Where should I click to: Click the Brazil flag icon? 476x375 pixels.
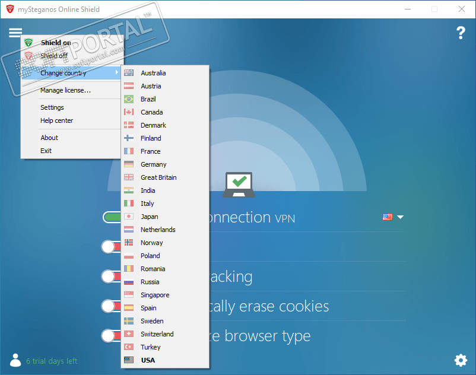pos(129,99)
